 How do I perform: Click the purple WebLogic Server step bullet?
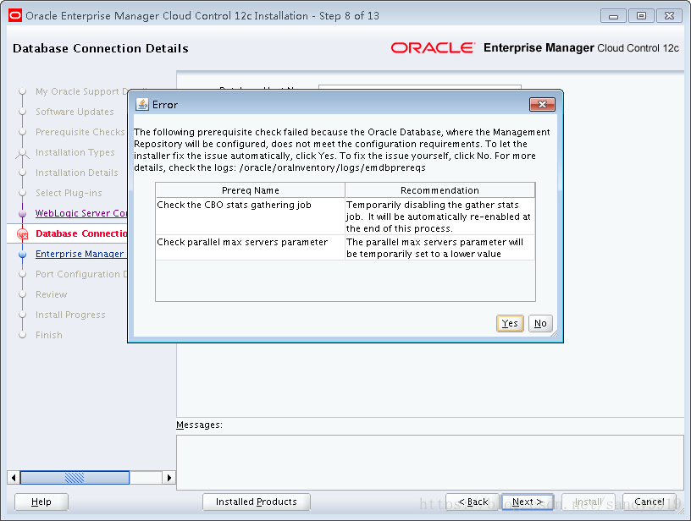pyautogui.click(x=23, y=213)
